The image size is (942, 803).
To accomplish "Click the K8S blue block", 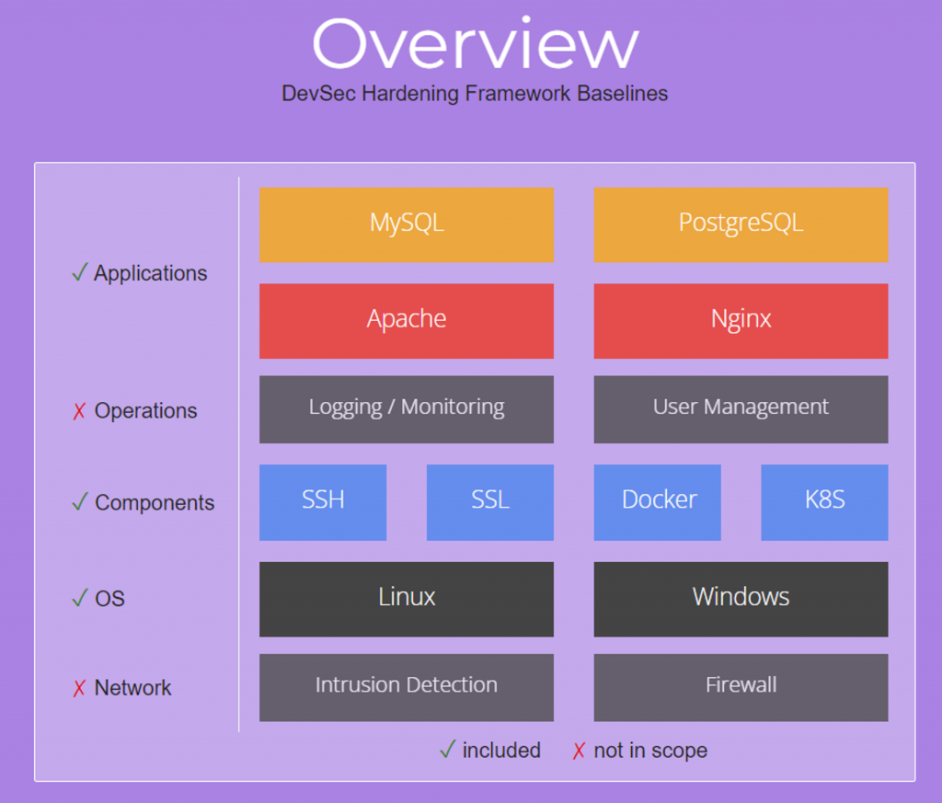I will pos(824,502).
